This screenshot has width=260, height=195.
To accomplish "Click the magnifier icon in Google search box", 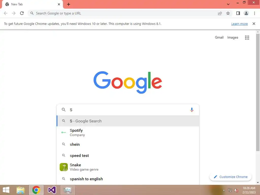I will 63,110.
